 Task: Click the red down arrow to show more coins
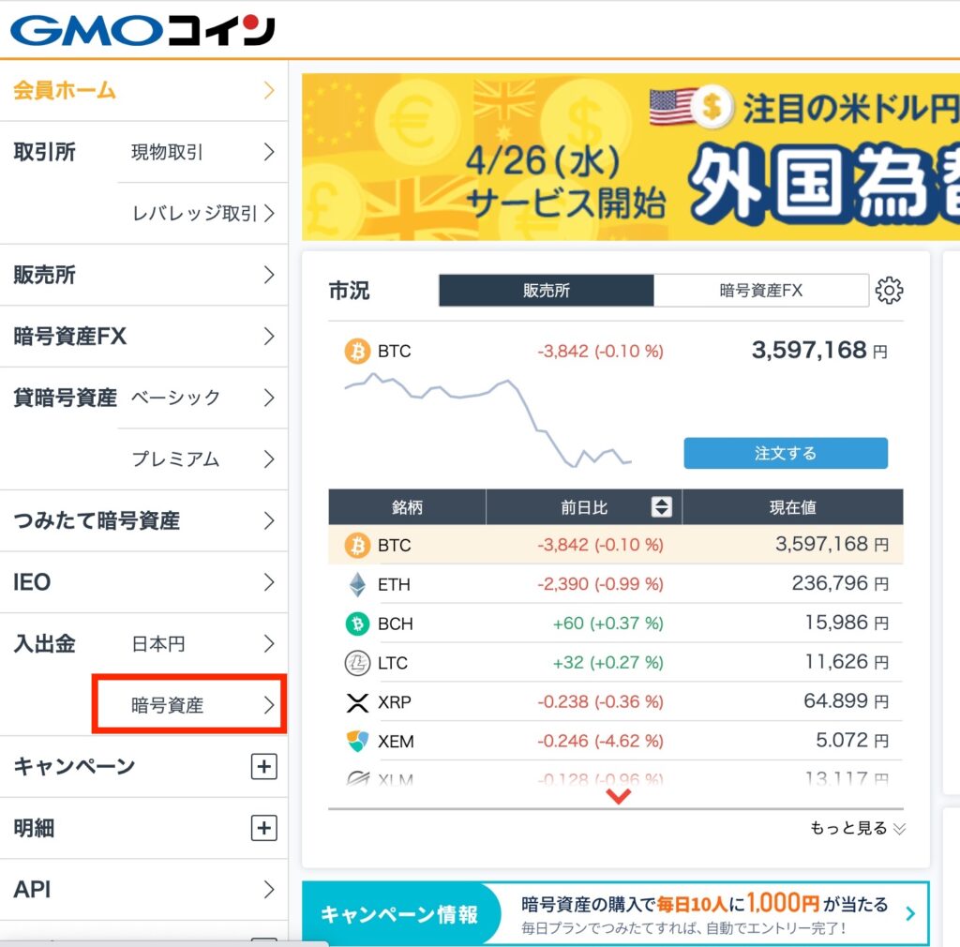[619, 796]
